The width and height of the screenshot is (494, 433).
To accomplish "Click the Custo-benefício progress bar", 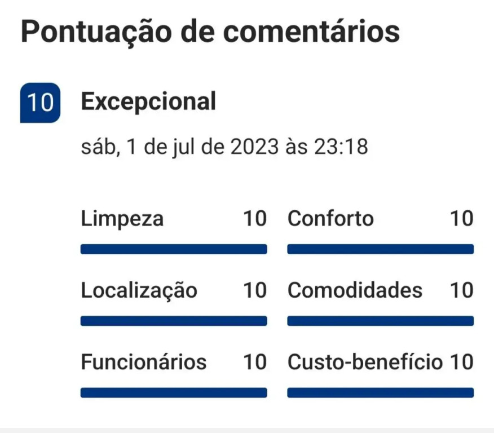I will 380,392.
